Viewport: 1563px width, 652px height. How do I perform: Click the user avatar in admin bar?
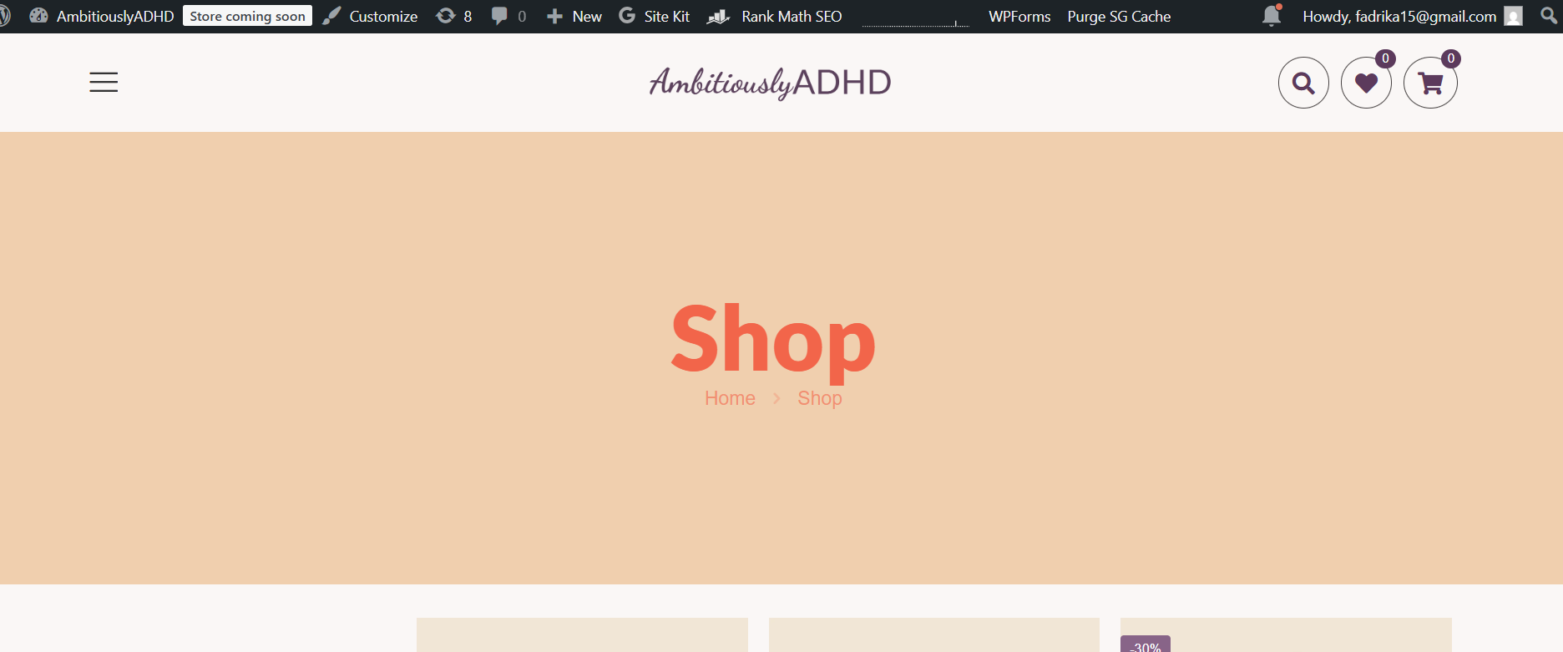coord(1513,16)
